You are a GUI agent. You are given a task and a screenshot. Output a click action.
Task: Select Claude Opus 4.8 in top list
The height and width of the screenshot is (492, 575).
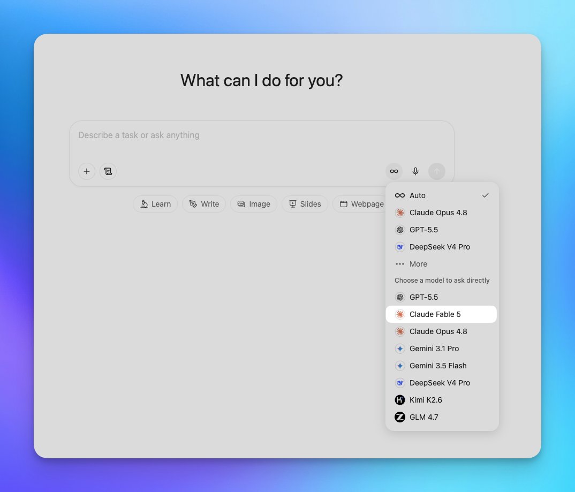coord(442,213)
